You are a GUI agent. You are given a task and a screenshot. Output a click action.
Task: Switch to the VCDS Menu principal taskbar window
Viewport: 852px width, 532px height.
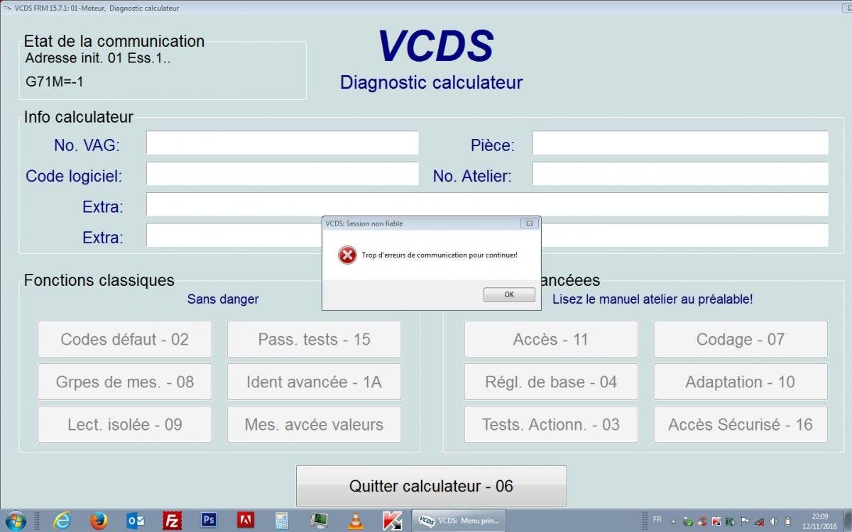click(x=459, y=521)
